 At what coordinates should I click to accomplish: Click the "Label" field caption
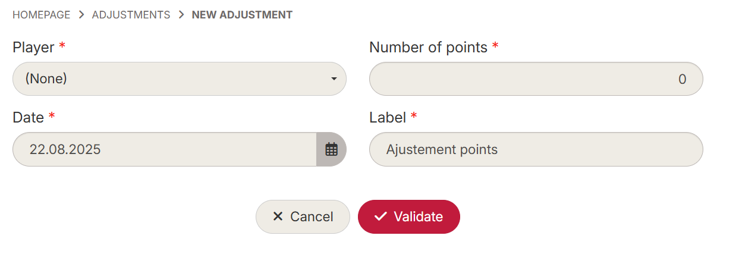[388, 118]
